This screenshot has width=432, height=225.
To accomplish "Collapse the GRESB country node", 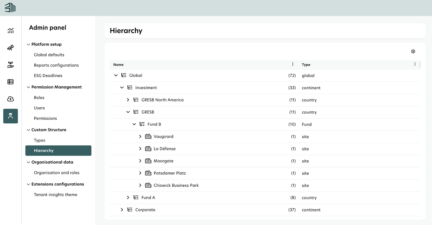I will point(128,112).
